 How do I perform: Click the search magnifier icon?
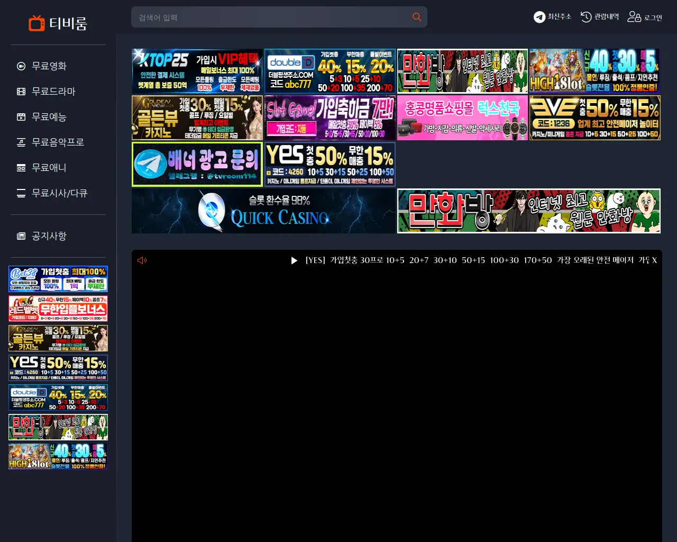tap(417, 17)
